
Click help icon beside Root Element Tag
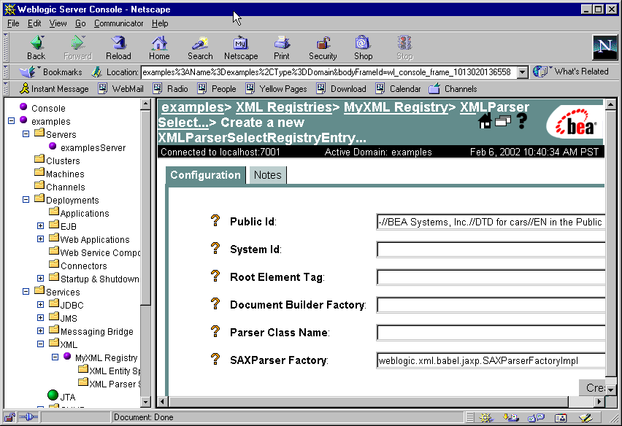click(215, 276)
